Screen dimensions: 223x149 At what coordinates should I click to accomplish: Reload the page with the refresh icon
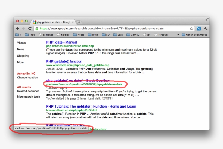(x=30, y=29)
